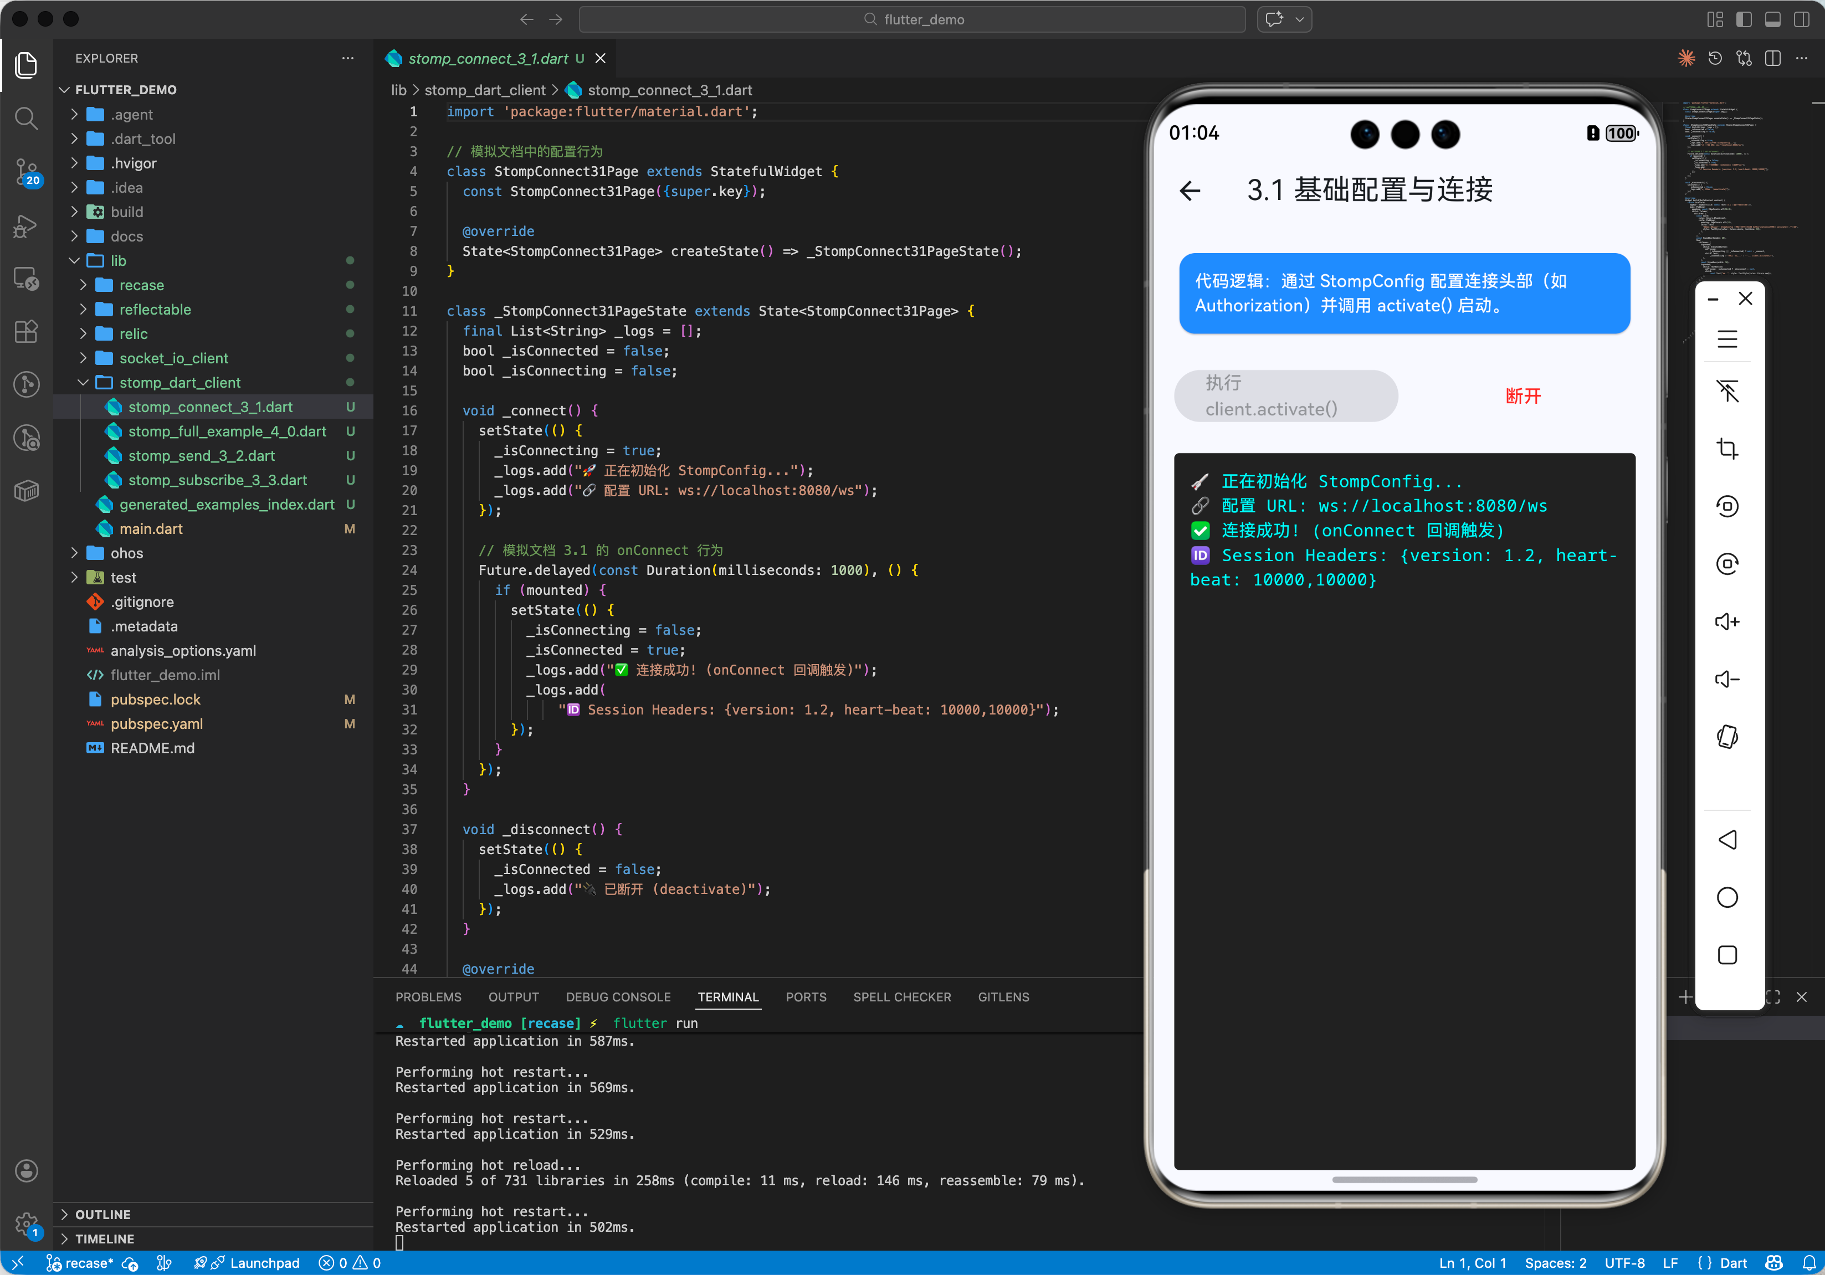1825x1275 pixels.
Task: Click emulator volume up icon
Action: pos(1726,621)
